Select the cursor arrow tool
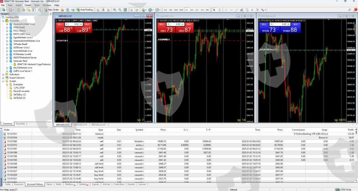This screenshot has width=358, height=191. point(214,10)
